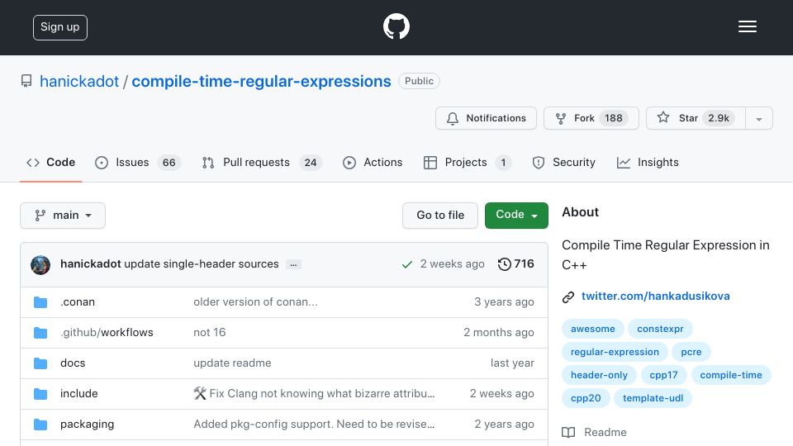Open the Security tab
The height and width of the screenshot is (446, 793).
coord(564,163)
